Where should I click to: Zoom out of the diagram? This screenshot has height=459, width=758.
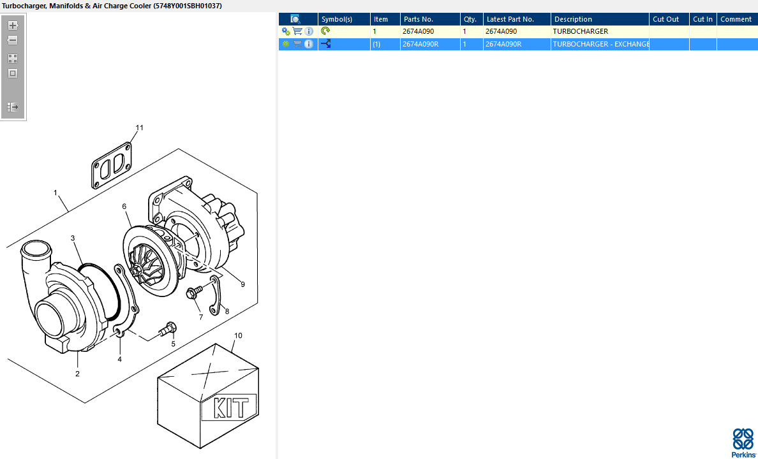13,41
